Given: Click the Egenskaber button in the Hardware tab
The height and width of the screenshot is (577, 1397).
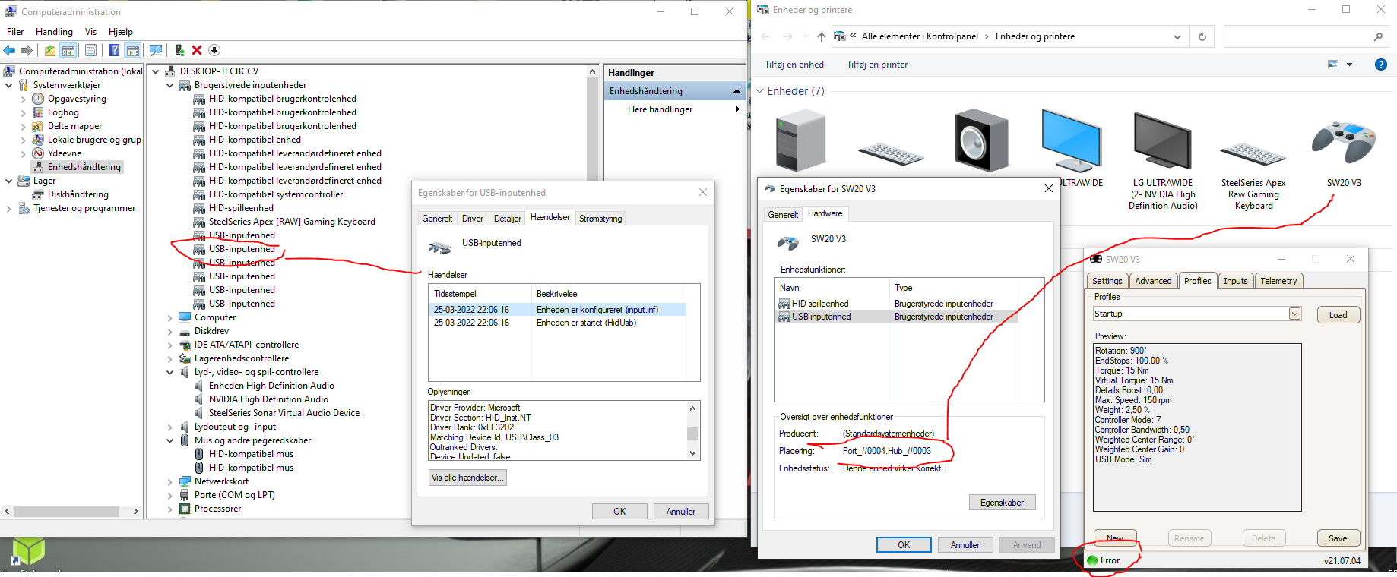Looking at the screenshot, I should tap(1002, 503).
